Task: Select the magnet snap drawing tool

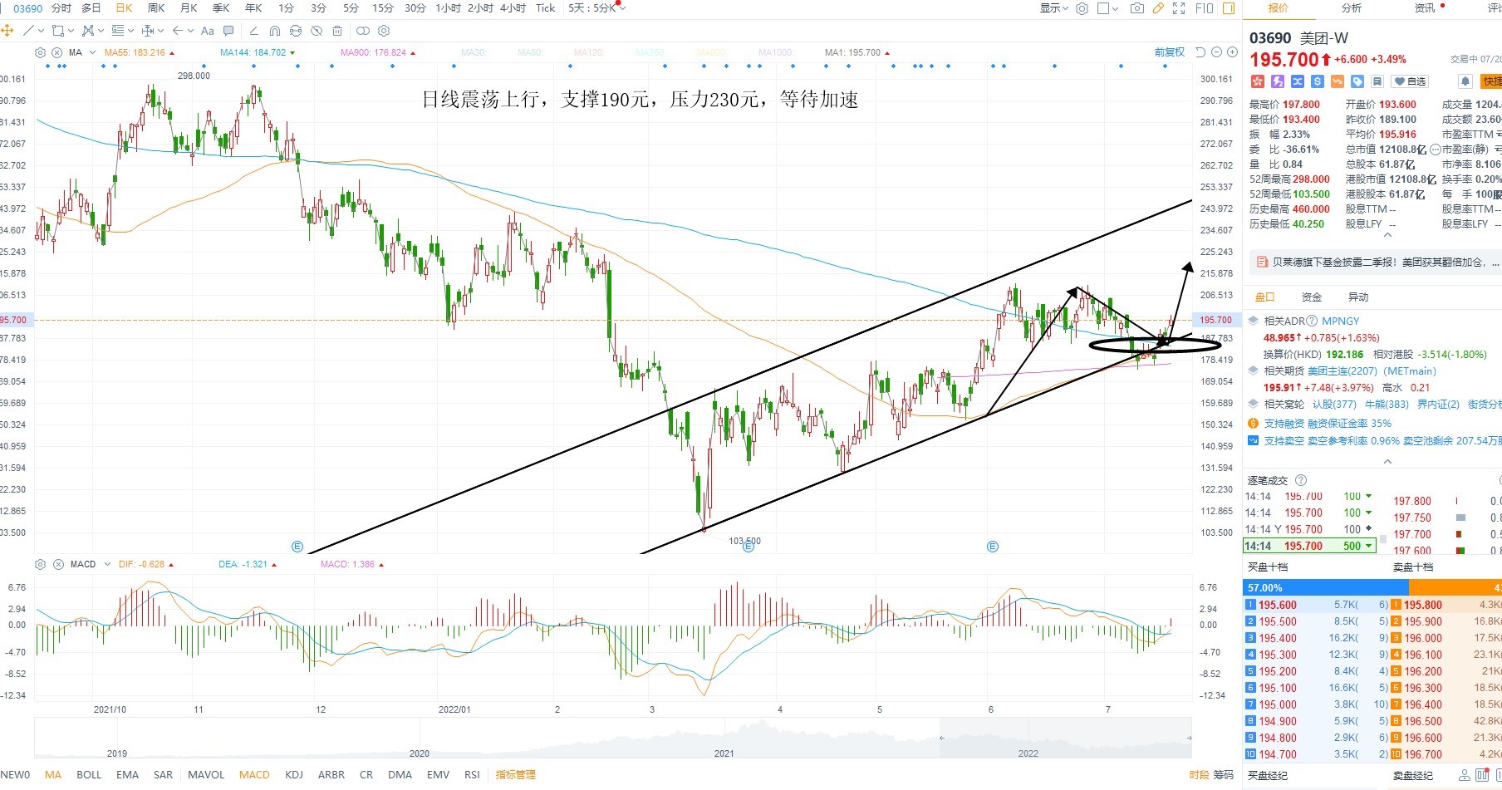Action: 275,31
